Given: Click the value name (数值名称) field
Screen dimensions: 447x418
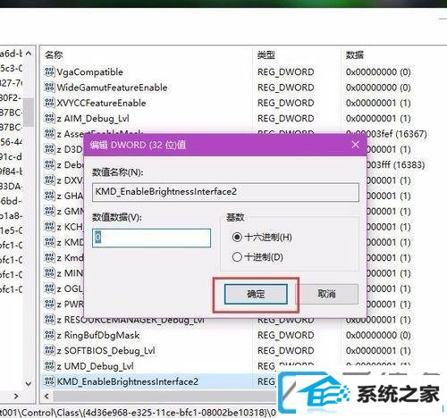Looking at the screenshot, I should pos(225,192).
